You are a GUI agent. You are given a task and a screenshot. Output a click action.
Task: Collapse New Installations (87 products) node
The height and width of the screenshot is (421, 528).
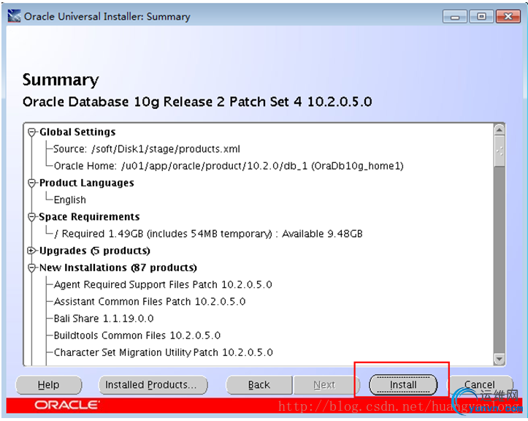coord(31,268)
